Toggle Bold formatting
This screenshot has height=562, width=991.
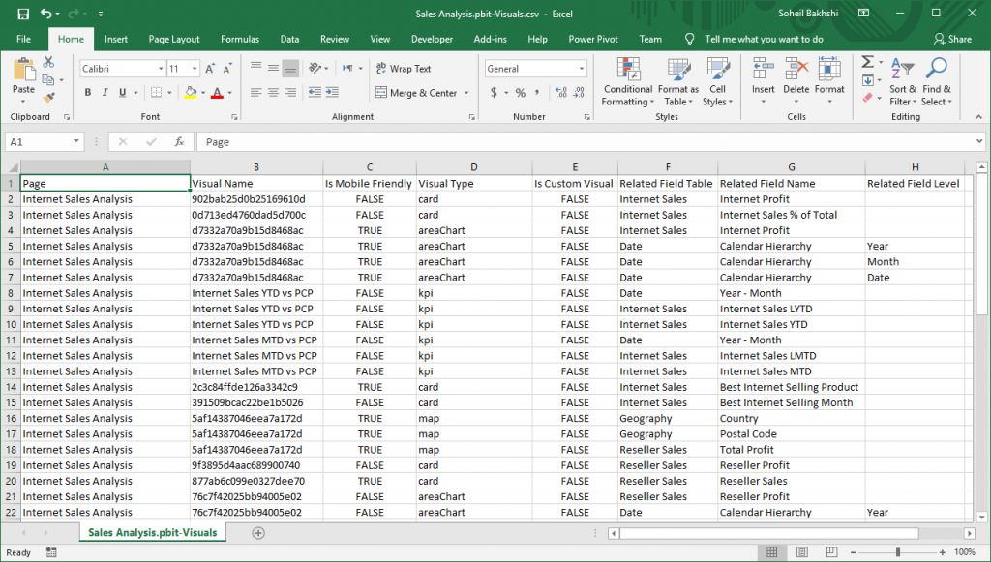88,93
